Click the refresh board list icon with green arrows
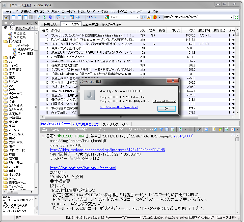 (44, 17)
